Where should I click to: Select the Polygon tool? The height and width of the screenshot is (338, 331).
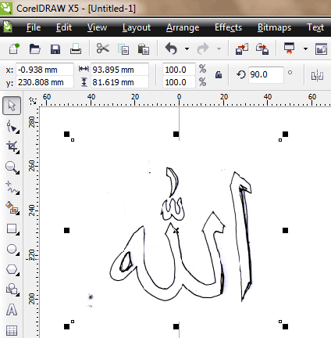pos(12,270)
